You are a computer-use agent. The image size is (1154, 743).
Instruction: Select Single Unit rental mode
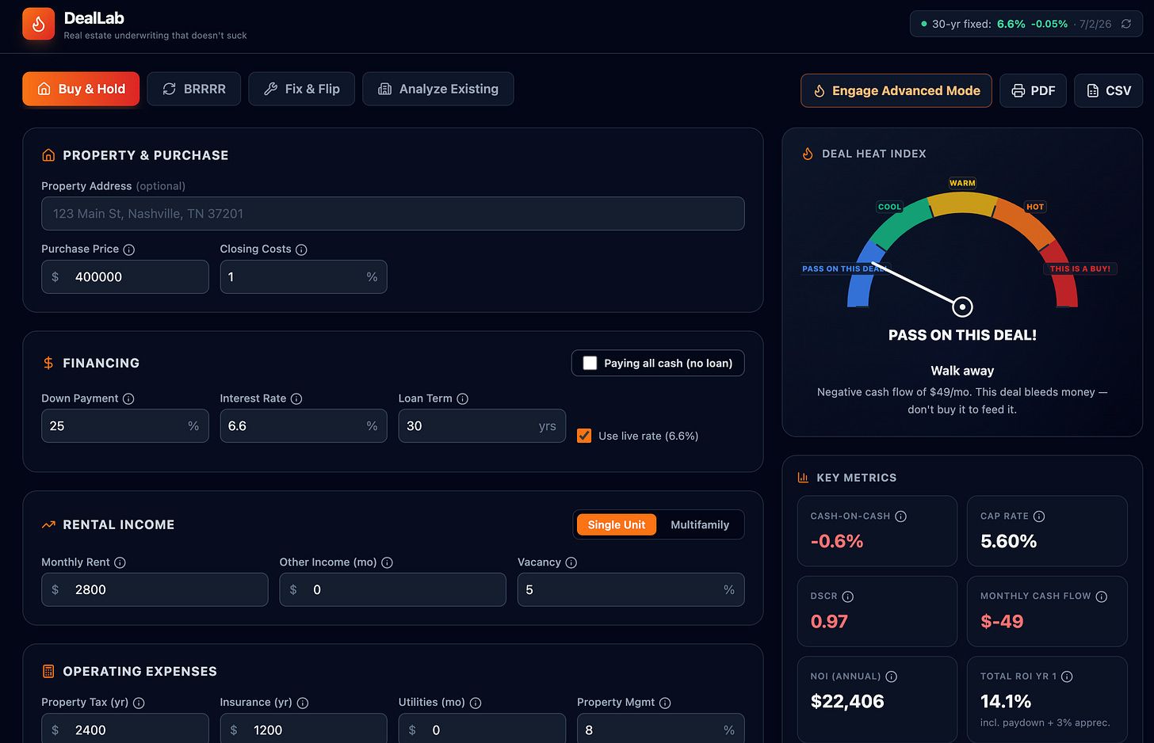point(617,524)
